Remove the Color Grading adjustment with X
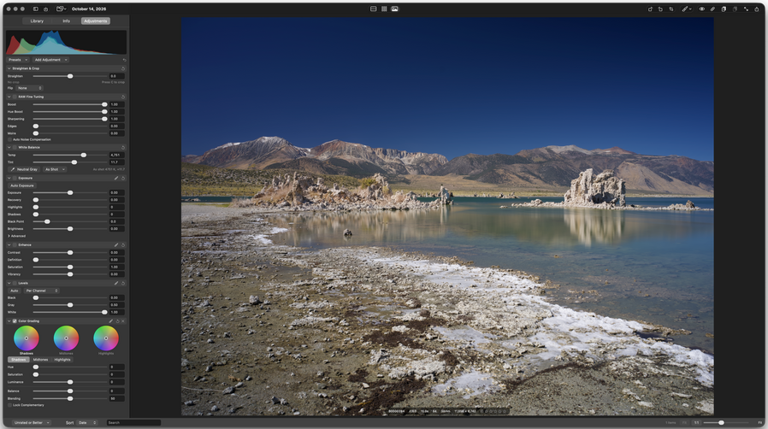The width and height of the screenshot is (768, 429). (123, 320)
